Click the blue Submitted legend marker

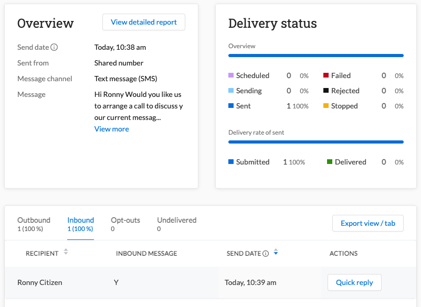pos(230,162)
